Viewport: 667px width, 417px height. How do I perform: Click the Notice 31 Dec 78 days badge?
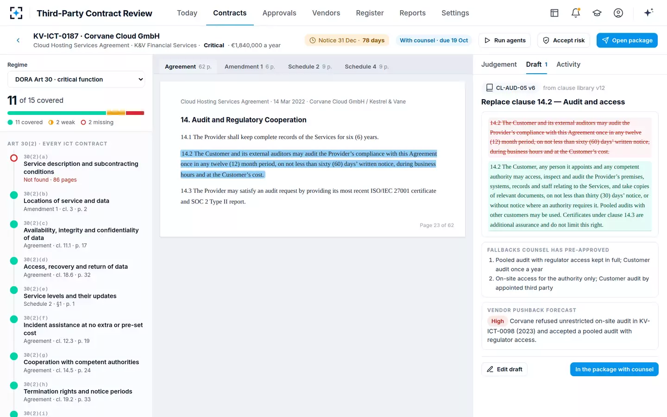point(347,40)
